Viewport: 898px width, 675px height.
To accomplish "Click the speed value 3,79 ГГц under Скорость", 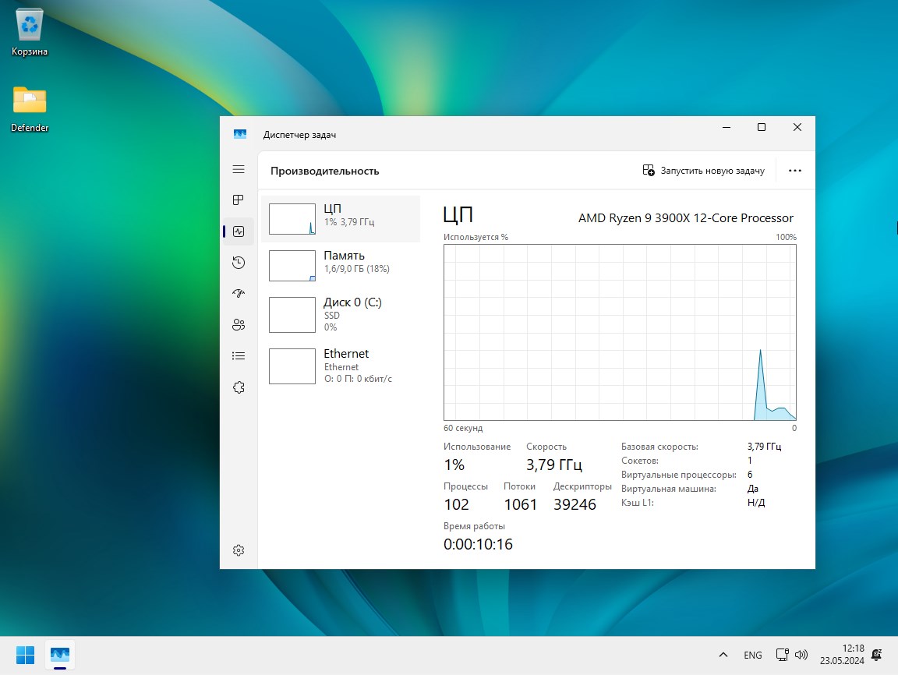I will (x=553, y=465).
